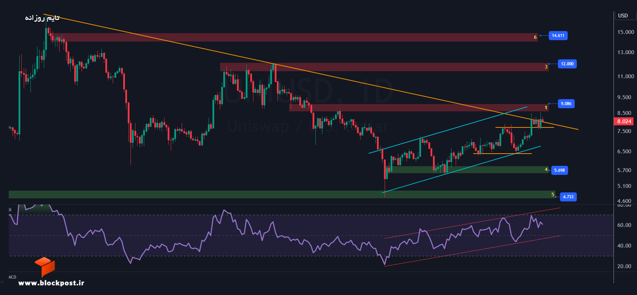The width and height of the screenshot is (637, 295).
Task: Select the 14.611 price label
Action: click(x=558, y=36)
